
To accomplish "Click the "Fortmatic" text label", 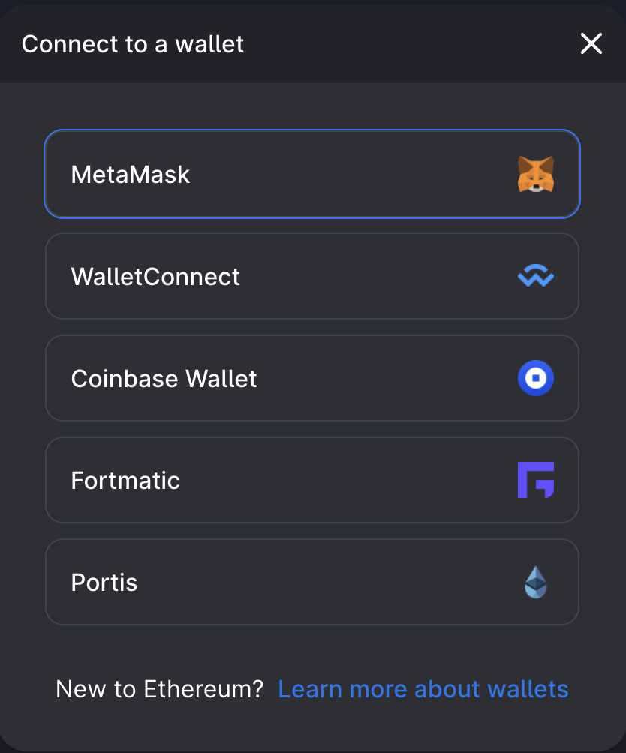I will [125, 481].
